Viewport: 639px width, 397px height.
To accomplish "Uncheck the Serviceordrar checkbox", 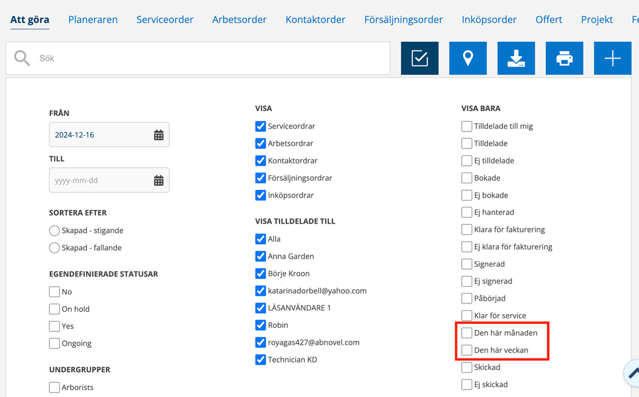I will pos(260,127).
